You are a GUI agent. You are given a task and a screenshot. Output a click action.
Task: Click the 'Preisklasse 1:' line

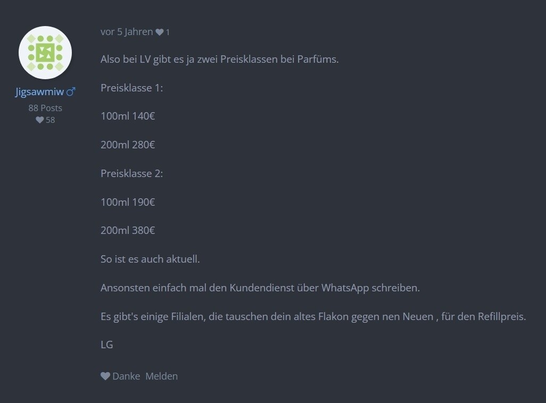(131, 88)
